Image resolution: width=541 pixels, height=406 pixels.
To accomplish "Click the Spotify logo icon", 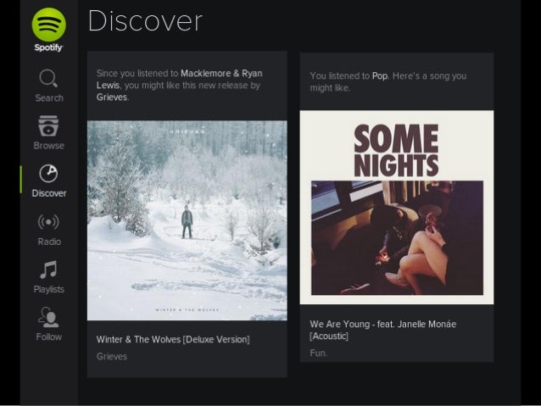I will [x=48, y=25].
